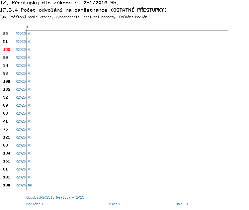Viewport: 249px width, 210px height.
Task: Click the Typ: Počítaný podle vzorce subtitle
Action: click(73, 17)
